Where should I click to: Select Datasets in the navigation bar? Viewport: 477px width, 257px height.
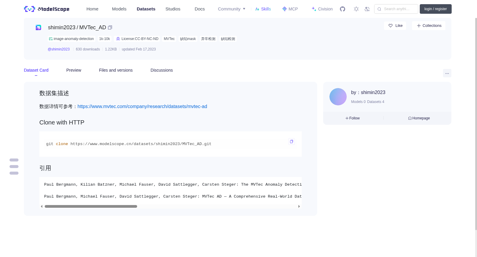[146, 9]
